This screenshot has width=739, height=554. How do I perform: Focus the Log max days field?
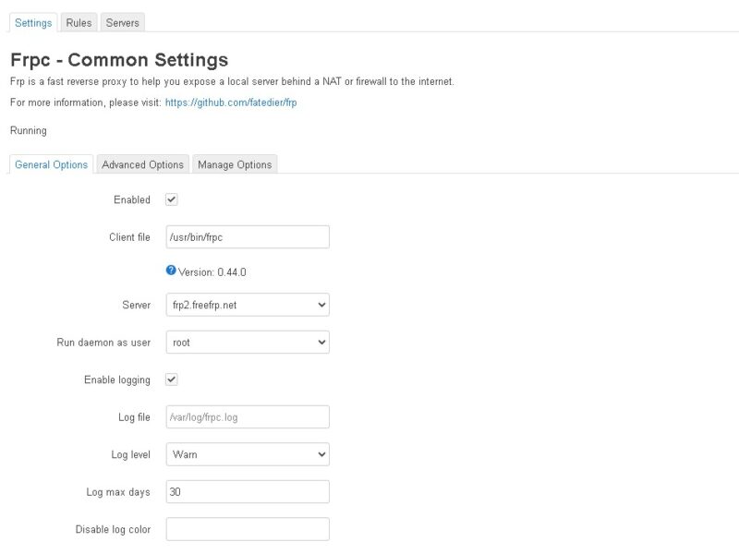click(248, 492)
